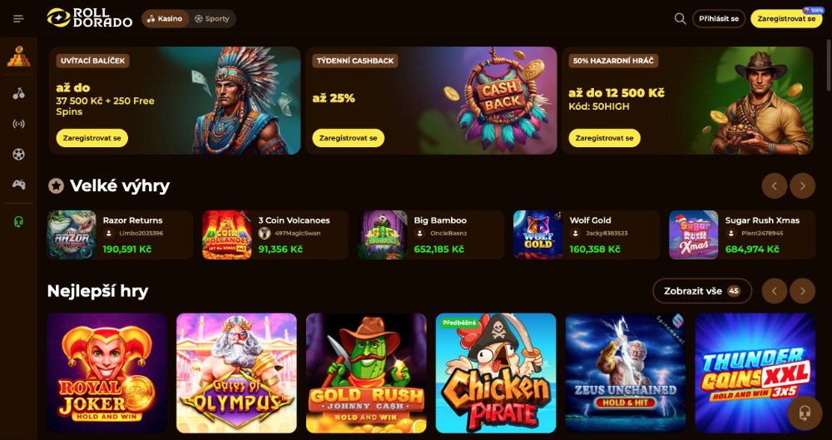Click the Přihlásit se button
Viewport: 832px width, 440px height.
pos(719,18)
